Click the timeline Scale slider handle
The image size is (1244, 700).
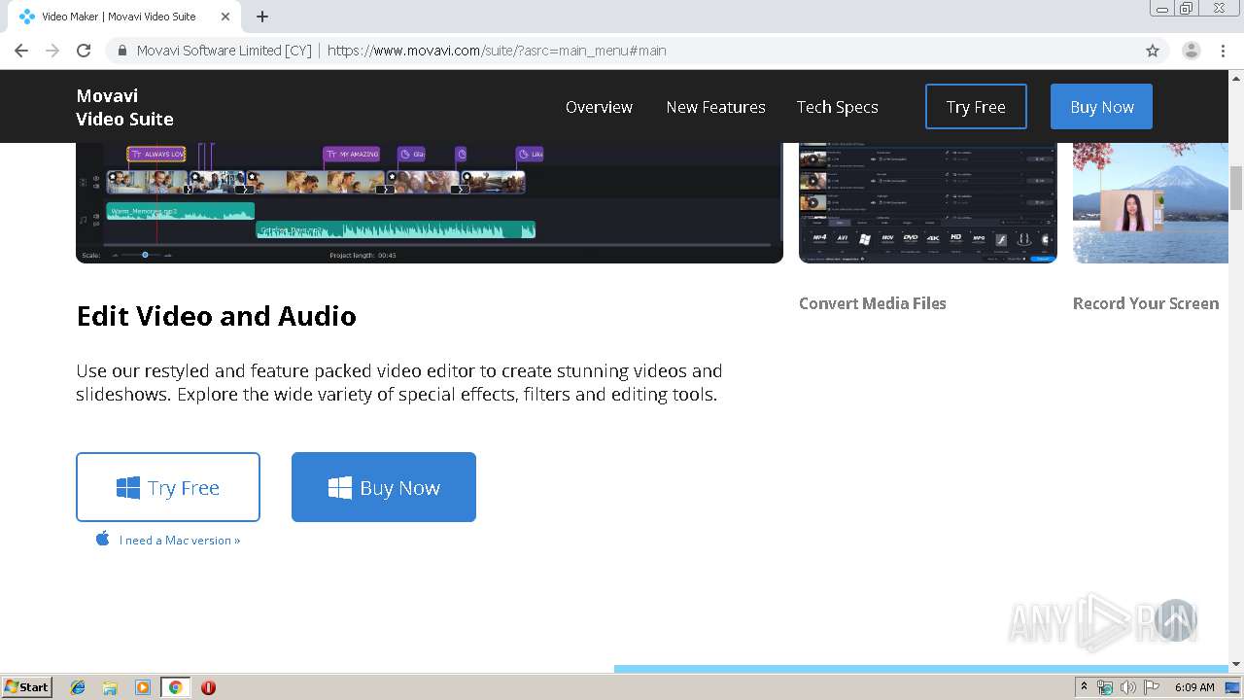point(145,255)
